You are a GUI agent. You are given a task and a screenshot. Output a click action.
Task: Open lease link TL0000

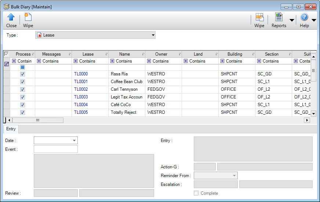coord(81,74)
